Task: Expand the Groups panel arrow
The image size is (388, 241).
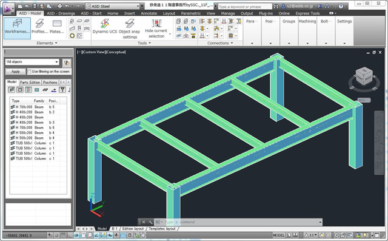Action: (289, 43)
